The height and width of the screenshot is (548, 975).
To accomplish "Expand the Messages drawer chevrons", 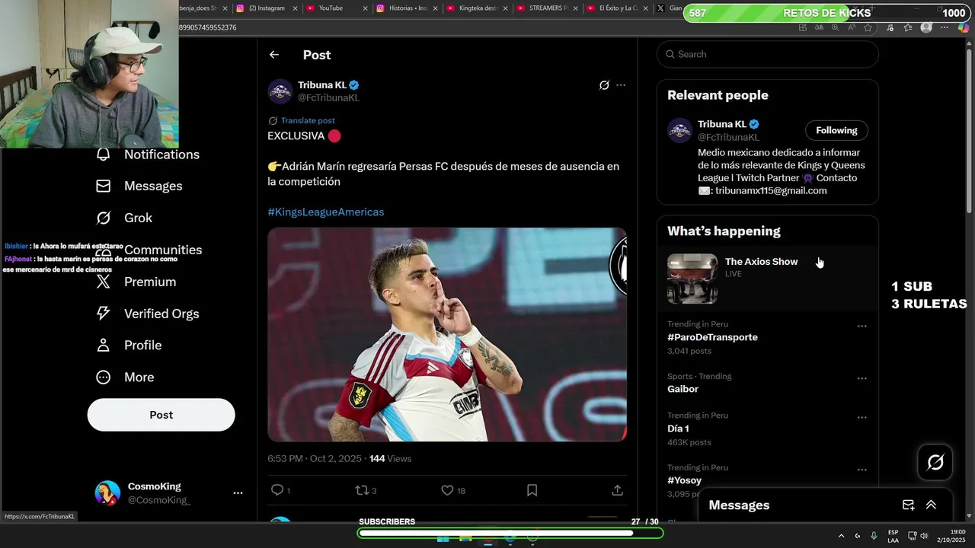I will 931,505.
